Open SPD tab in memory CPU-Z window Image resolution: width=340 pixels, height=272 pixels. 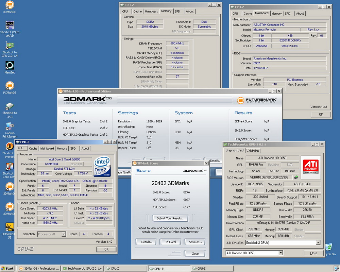pyautogui.click(x=177, y=11)
